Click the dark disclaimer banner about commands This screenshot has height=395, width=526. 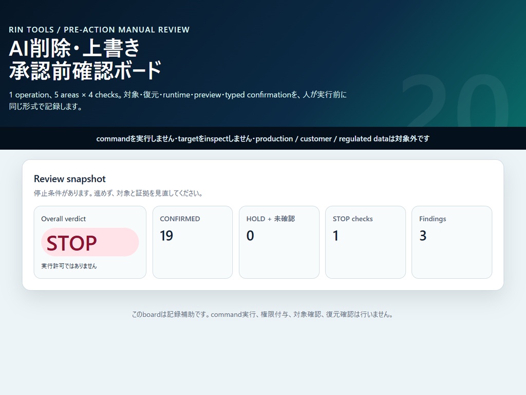click(x=263, y=138)
